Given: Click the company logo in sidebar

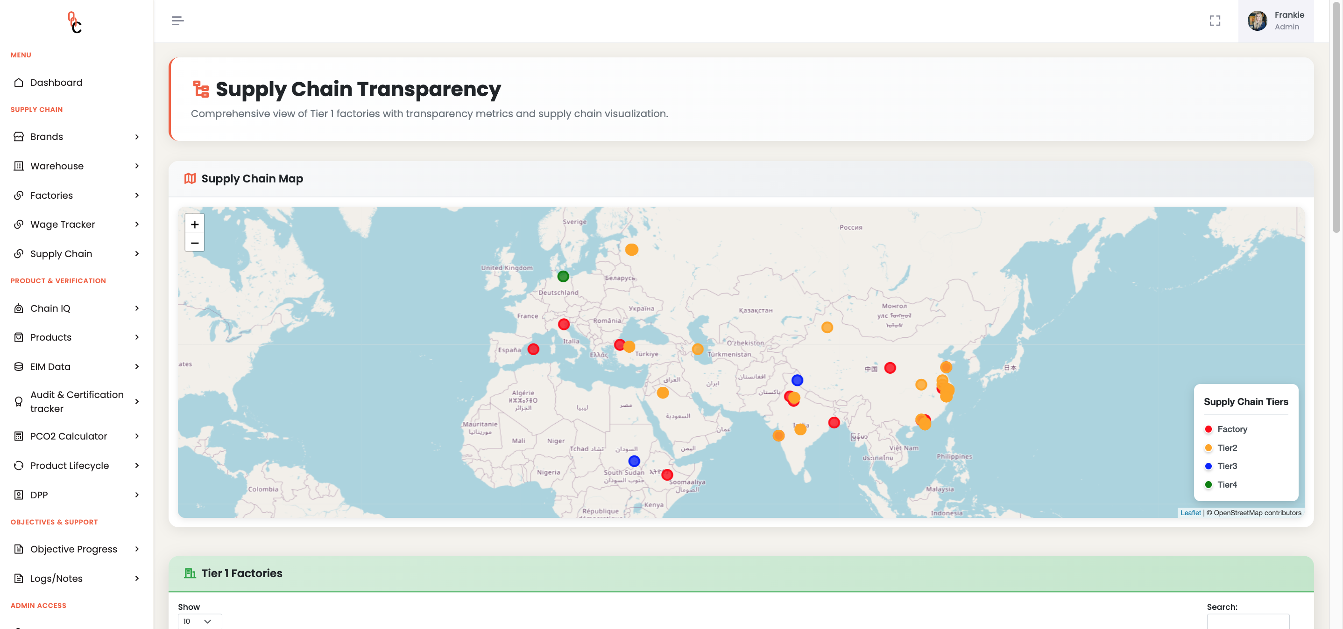Looking at the screenshot, I should coord(75,22).
